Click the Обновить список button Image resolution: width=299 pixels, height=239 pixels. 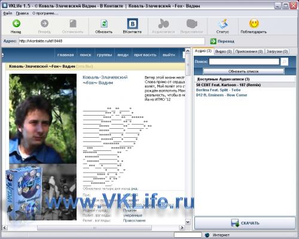click(x=243, y=71)
